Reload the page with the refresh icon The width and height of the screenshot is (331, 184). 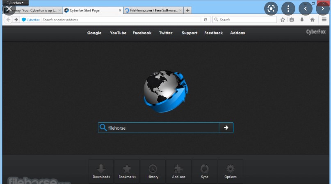(x=205, y=20)
